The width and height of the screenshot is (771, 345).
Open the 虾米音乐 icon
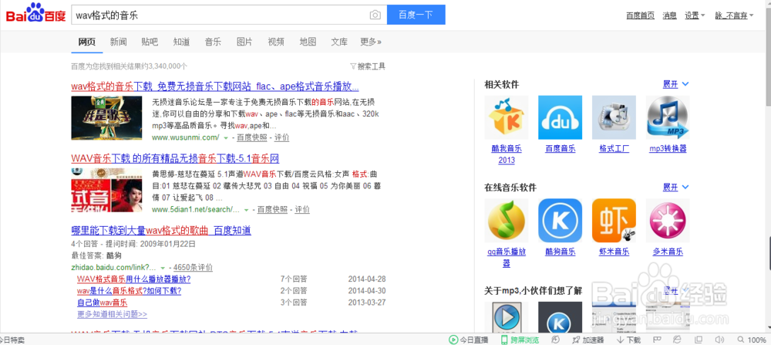coord(614,221)
